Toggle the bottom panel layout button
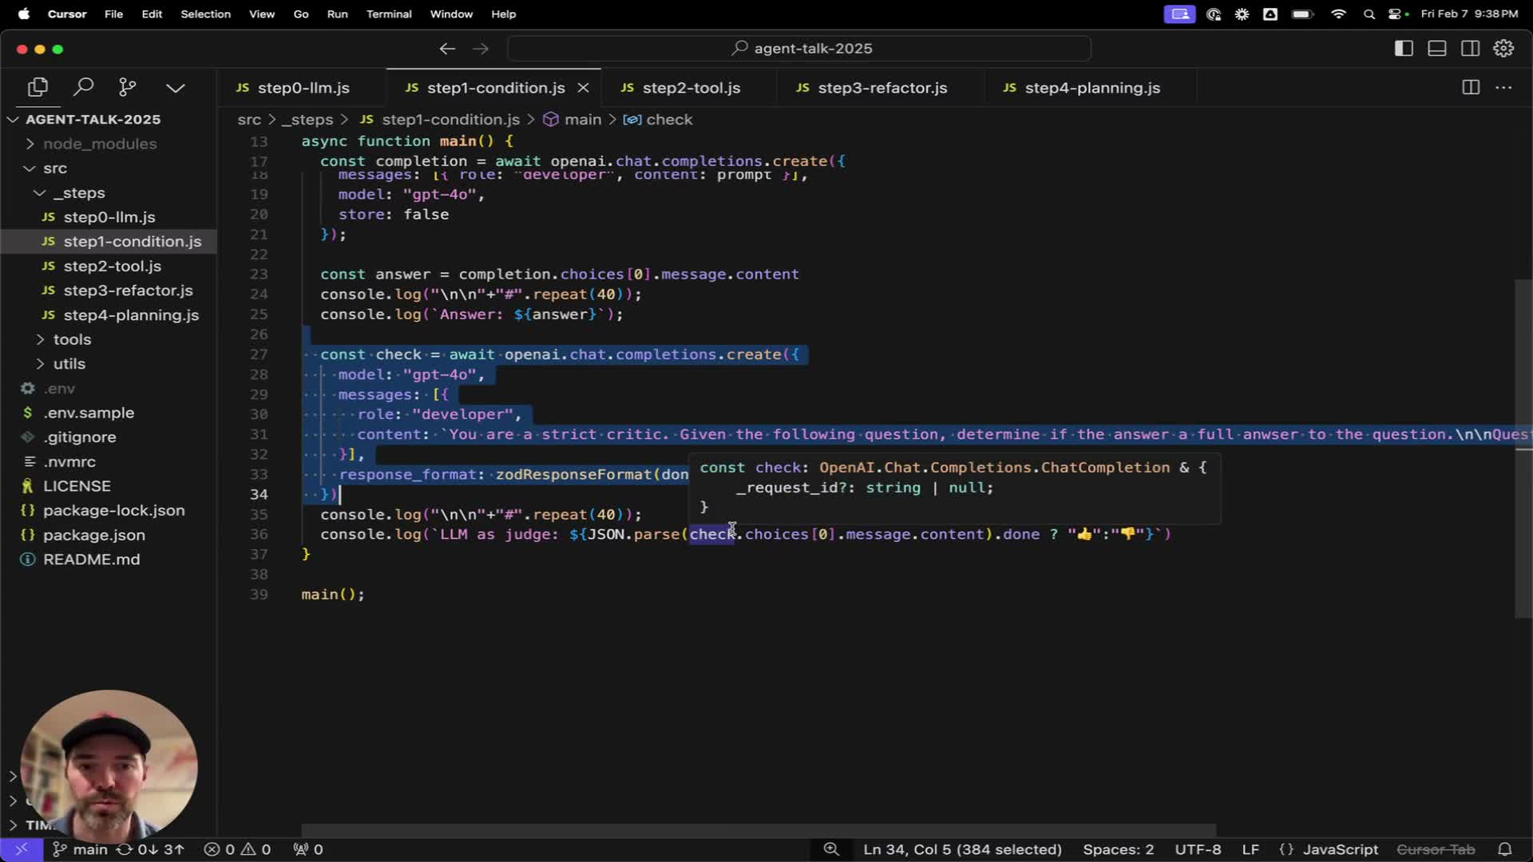1533x862 pixels. click(1437, 49)
